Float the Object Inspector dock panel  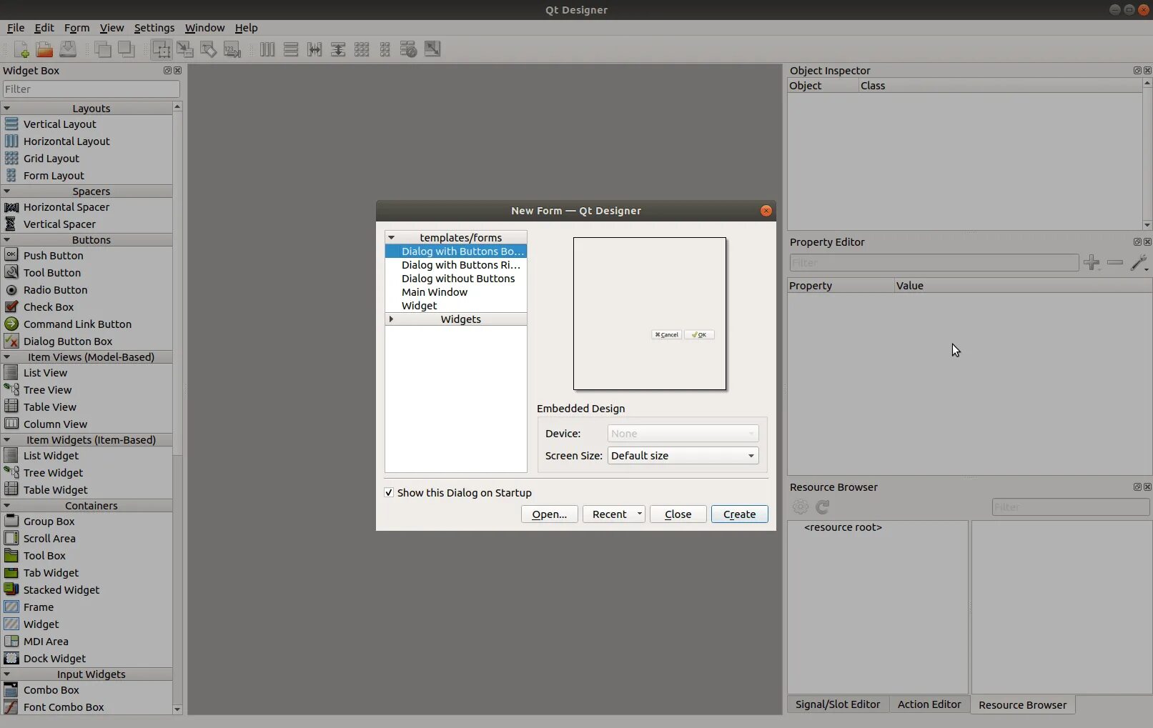[x=1137, y=70]
